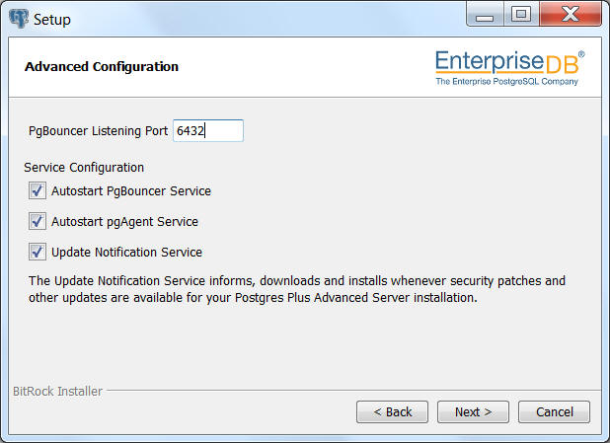Click the EnterpriseDB logo

(509, 67)
